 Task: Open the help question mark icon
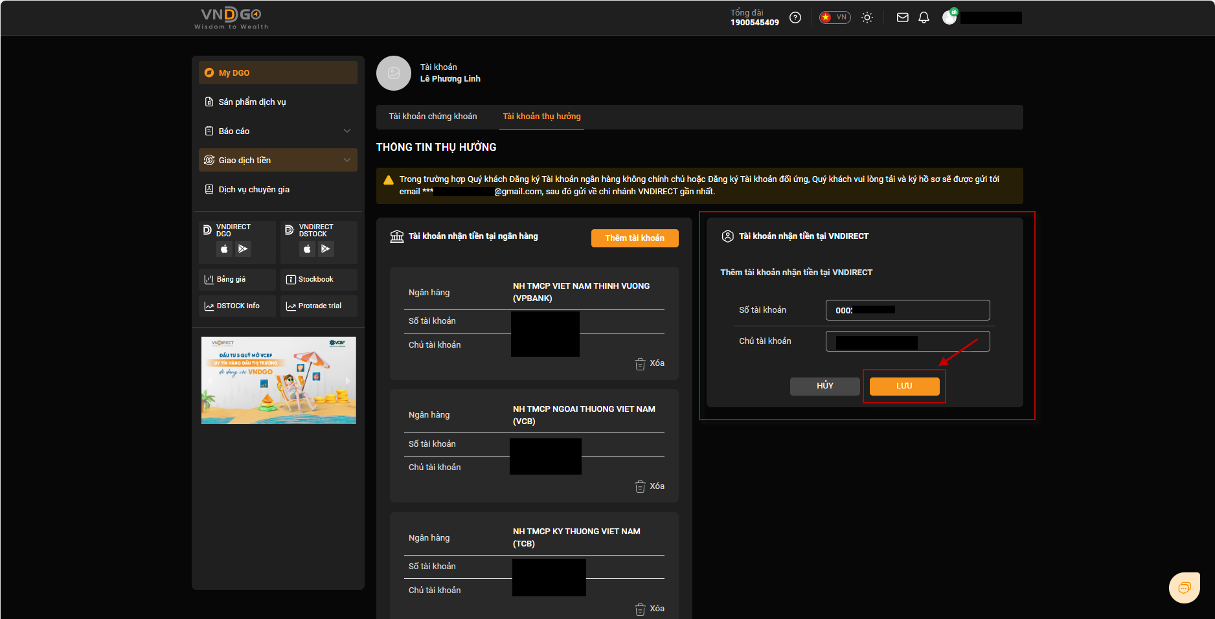[795, 17]
